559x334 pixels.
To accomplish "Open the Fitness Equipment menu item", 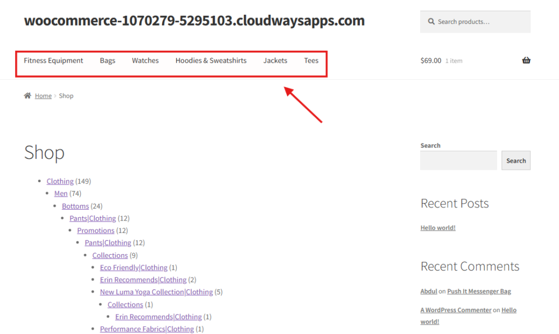I will tap(53, 61).
